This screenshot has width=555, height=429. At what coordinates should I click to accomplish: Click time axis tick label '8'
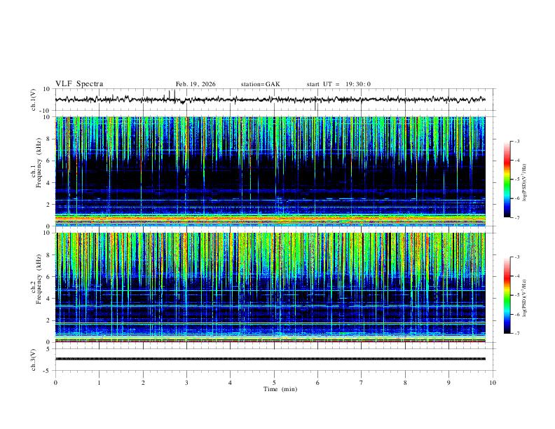(405, 383)
